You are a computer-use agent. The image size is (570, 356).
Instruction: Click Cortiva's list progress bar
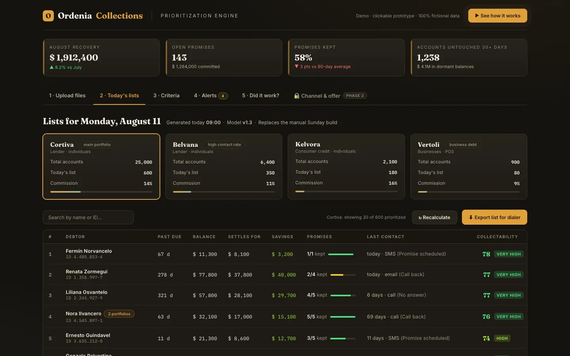point(101,192)
